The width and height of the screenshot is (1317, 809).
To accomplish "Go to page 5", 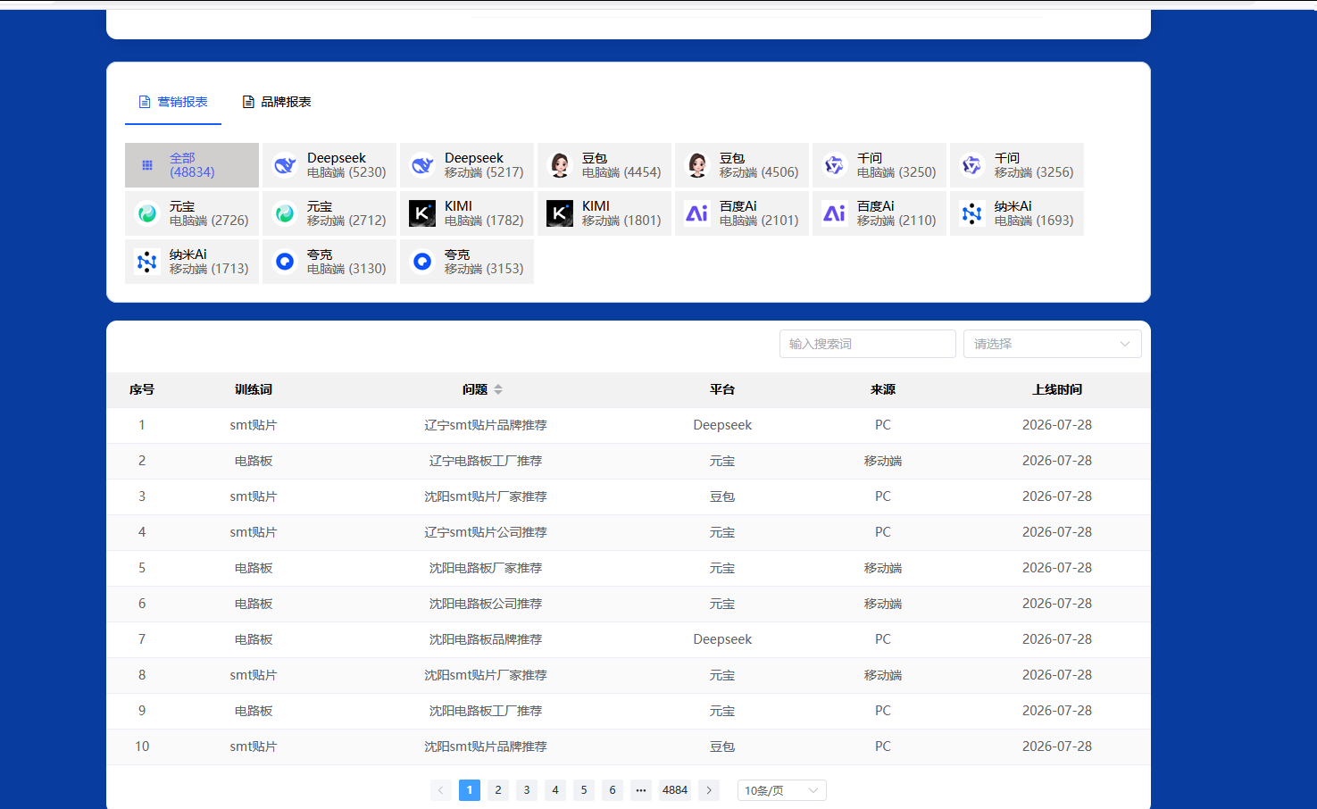I will (584, 790).
